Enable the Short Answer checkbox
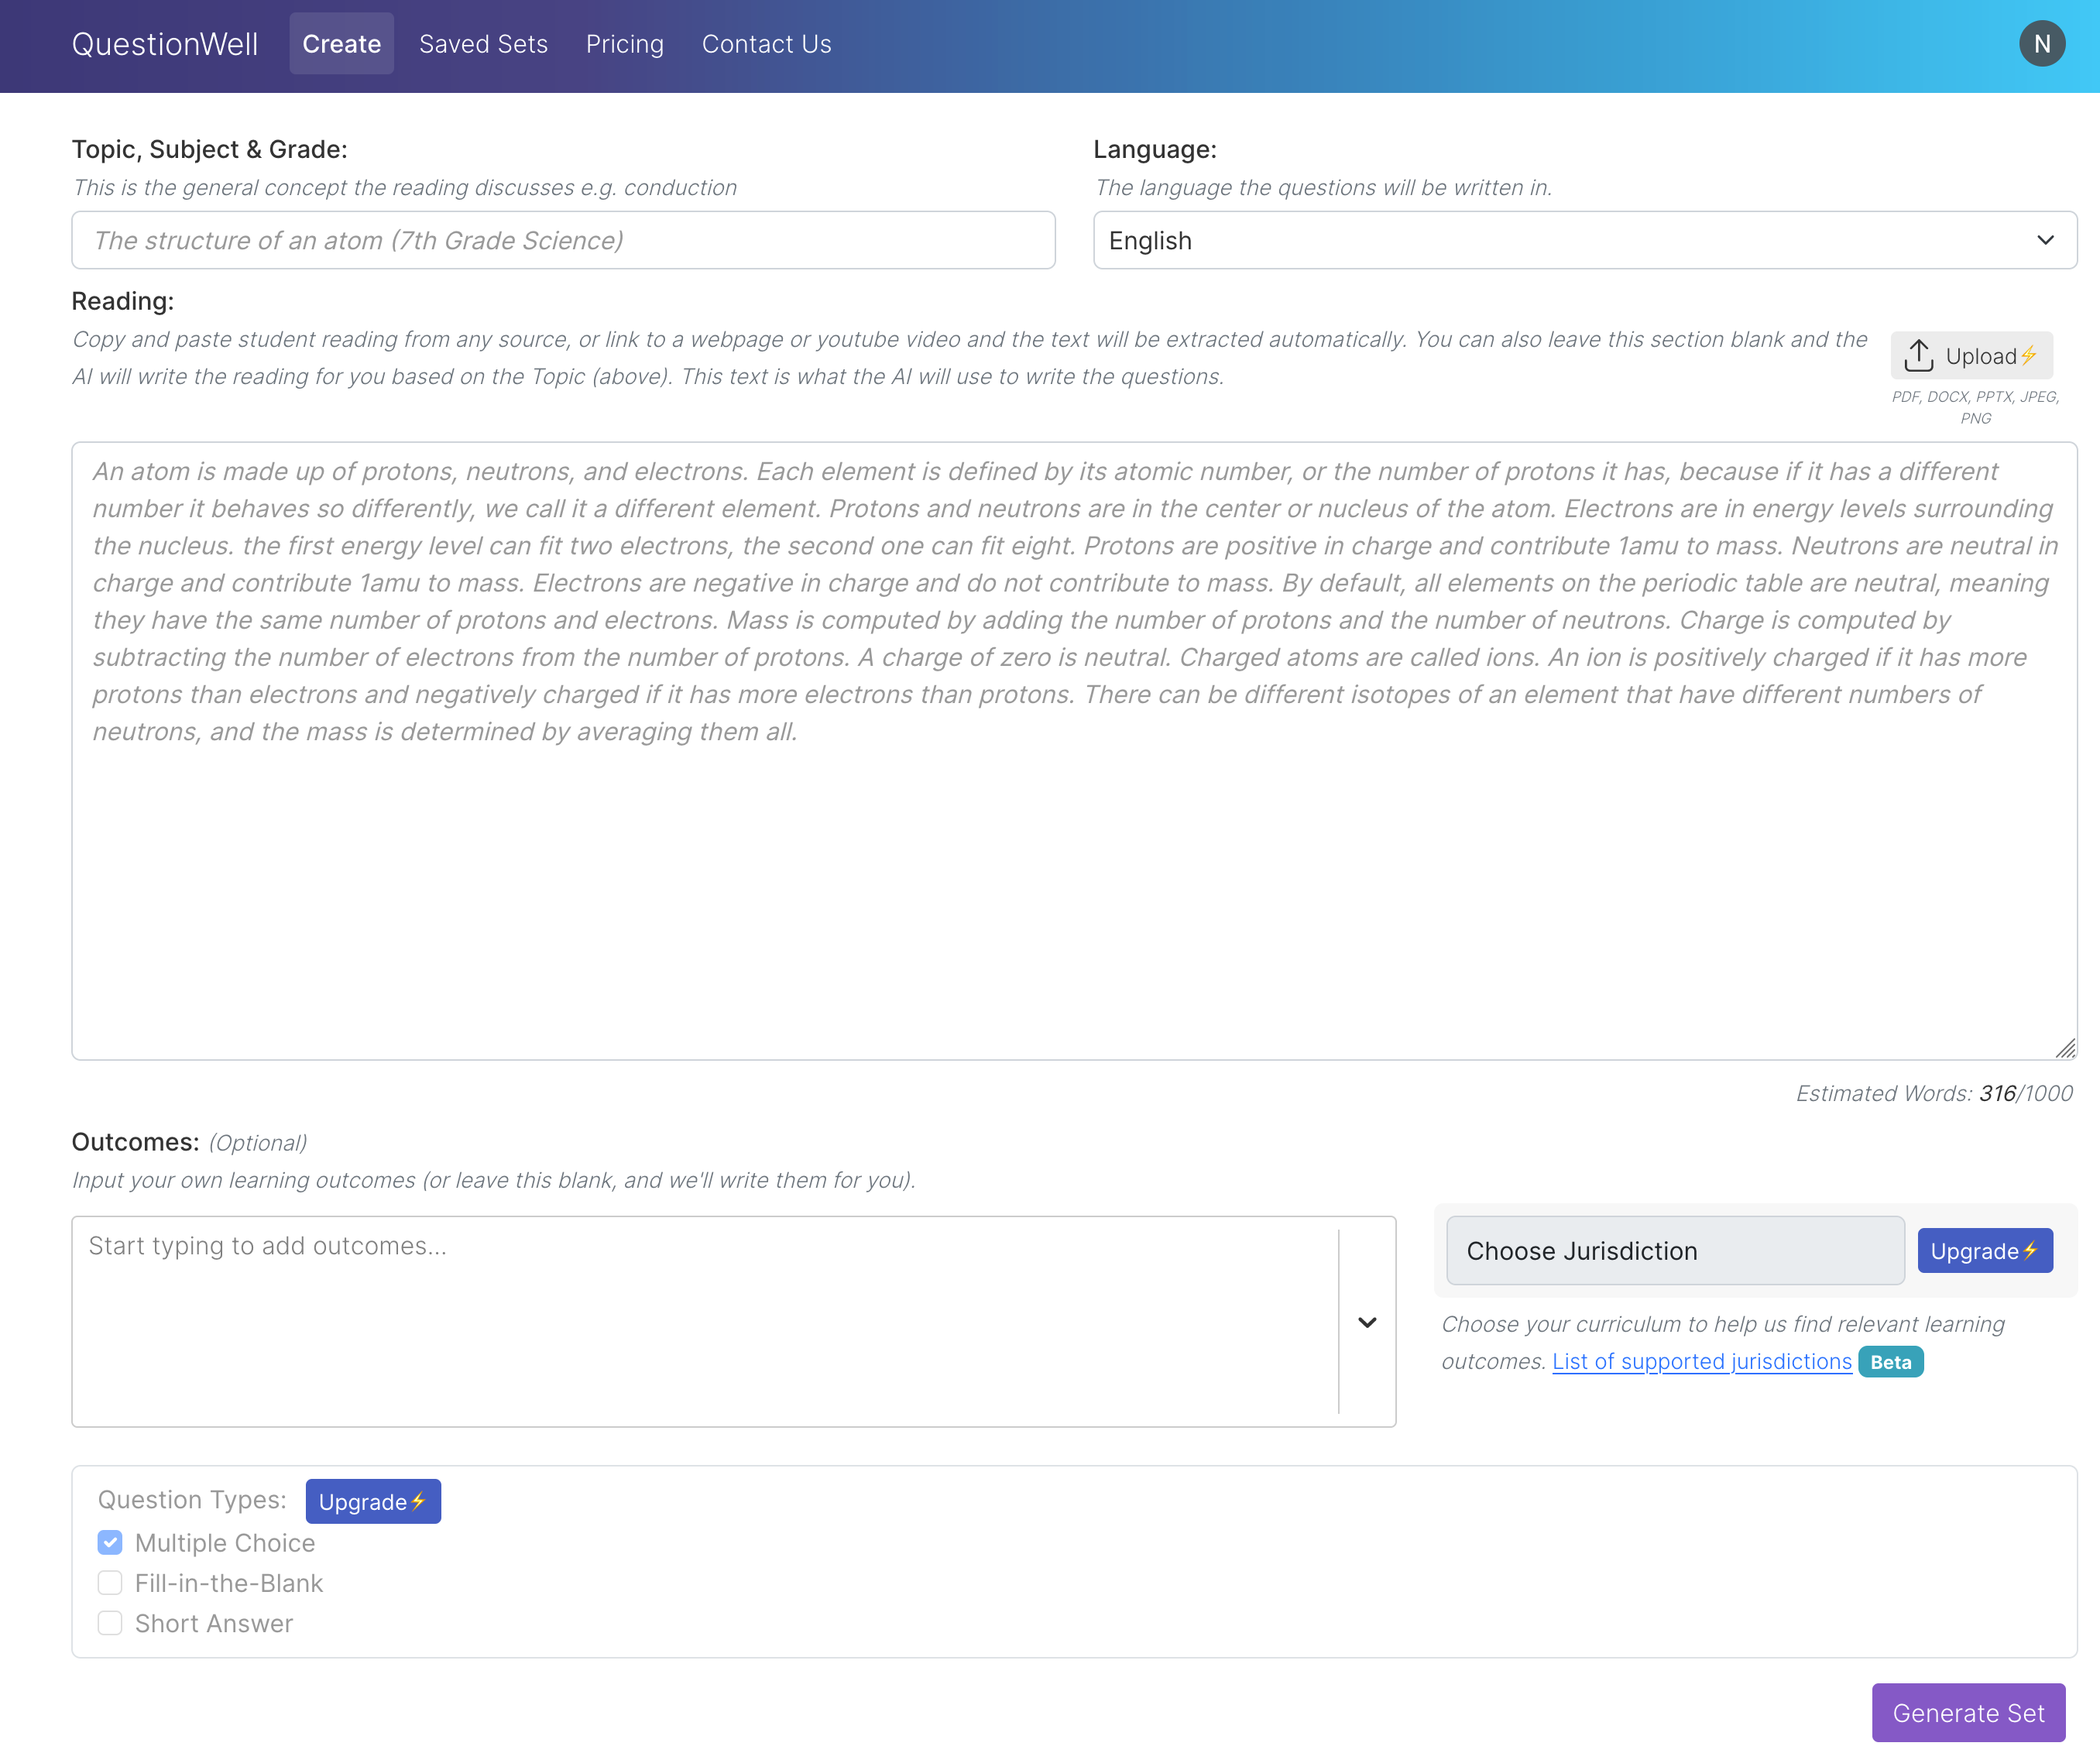The image size is (2100, 1753). (110, 1623)
